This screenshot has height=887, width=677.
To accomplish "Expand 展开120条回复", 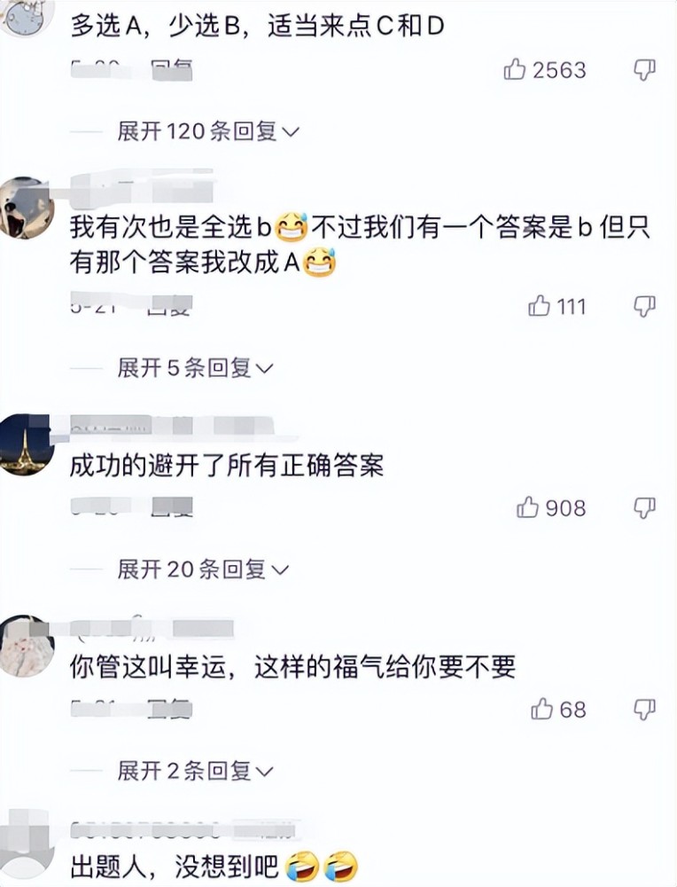I will tap(208, 131).
